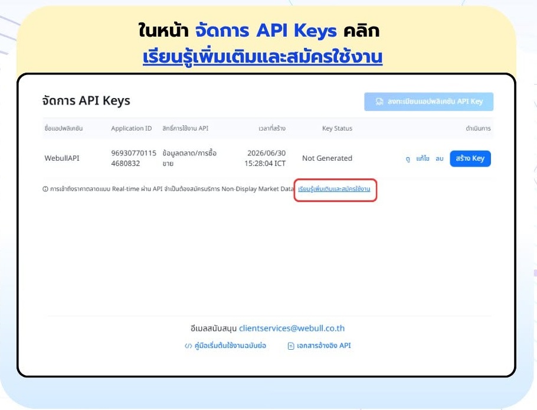The height and width of the screenshot is (410, 537).
Task: Click the สร้าง Key button
Action: 470,158
